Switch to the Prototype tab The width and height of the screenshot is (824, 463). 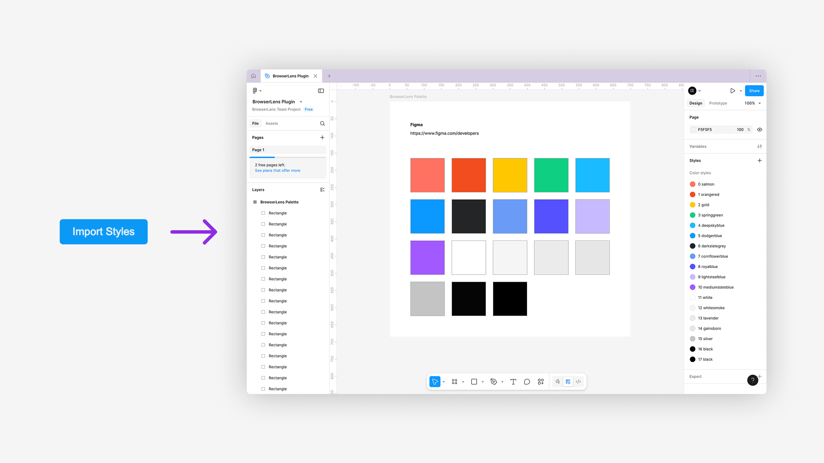[718, 103]
